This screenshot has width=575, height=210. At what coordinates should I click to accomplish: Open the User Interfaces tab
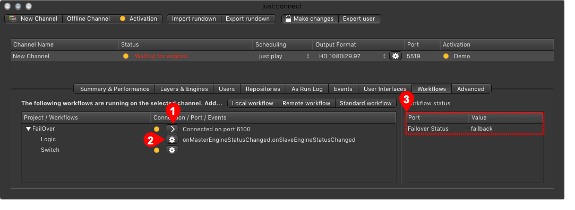(x=385, y=89)
